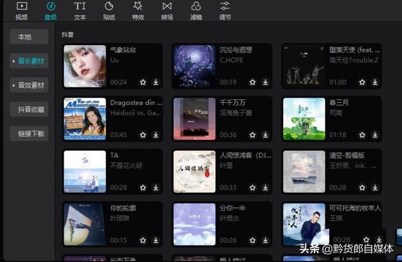
Task: Click the 可可托海的牧羊人 album cover thumbnail
Action: (304, 224)
